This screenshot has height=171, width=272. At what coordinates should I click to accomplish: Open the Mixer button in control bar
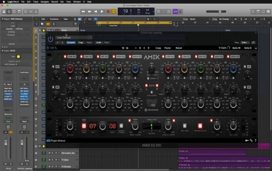pyautogui.click(x=31, y=12)
